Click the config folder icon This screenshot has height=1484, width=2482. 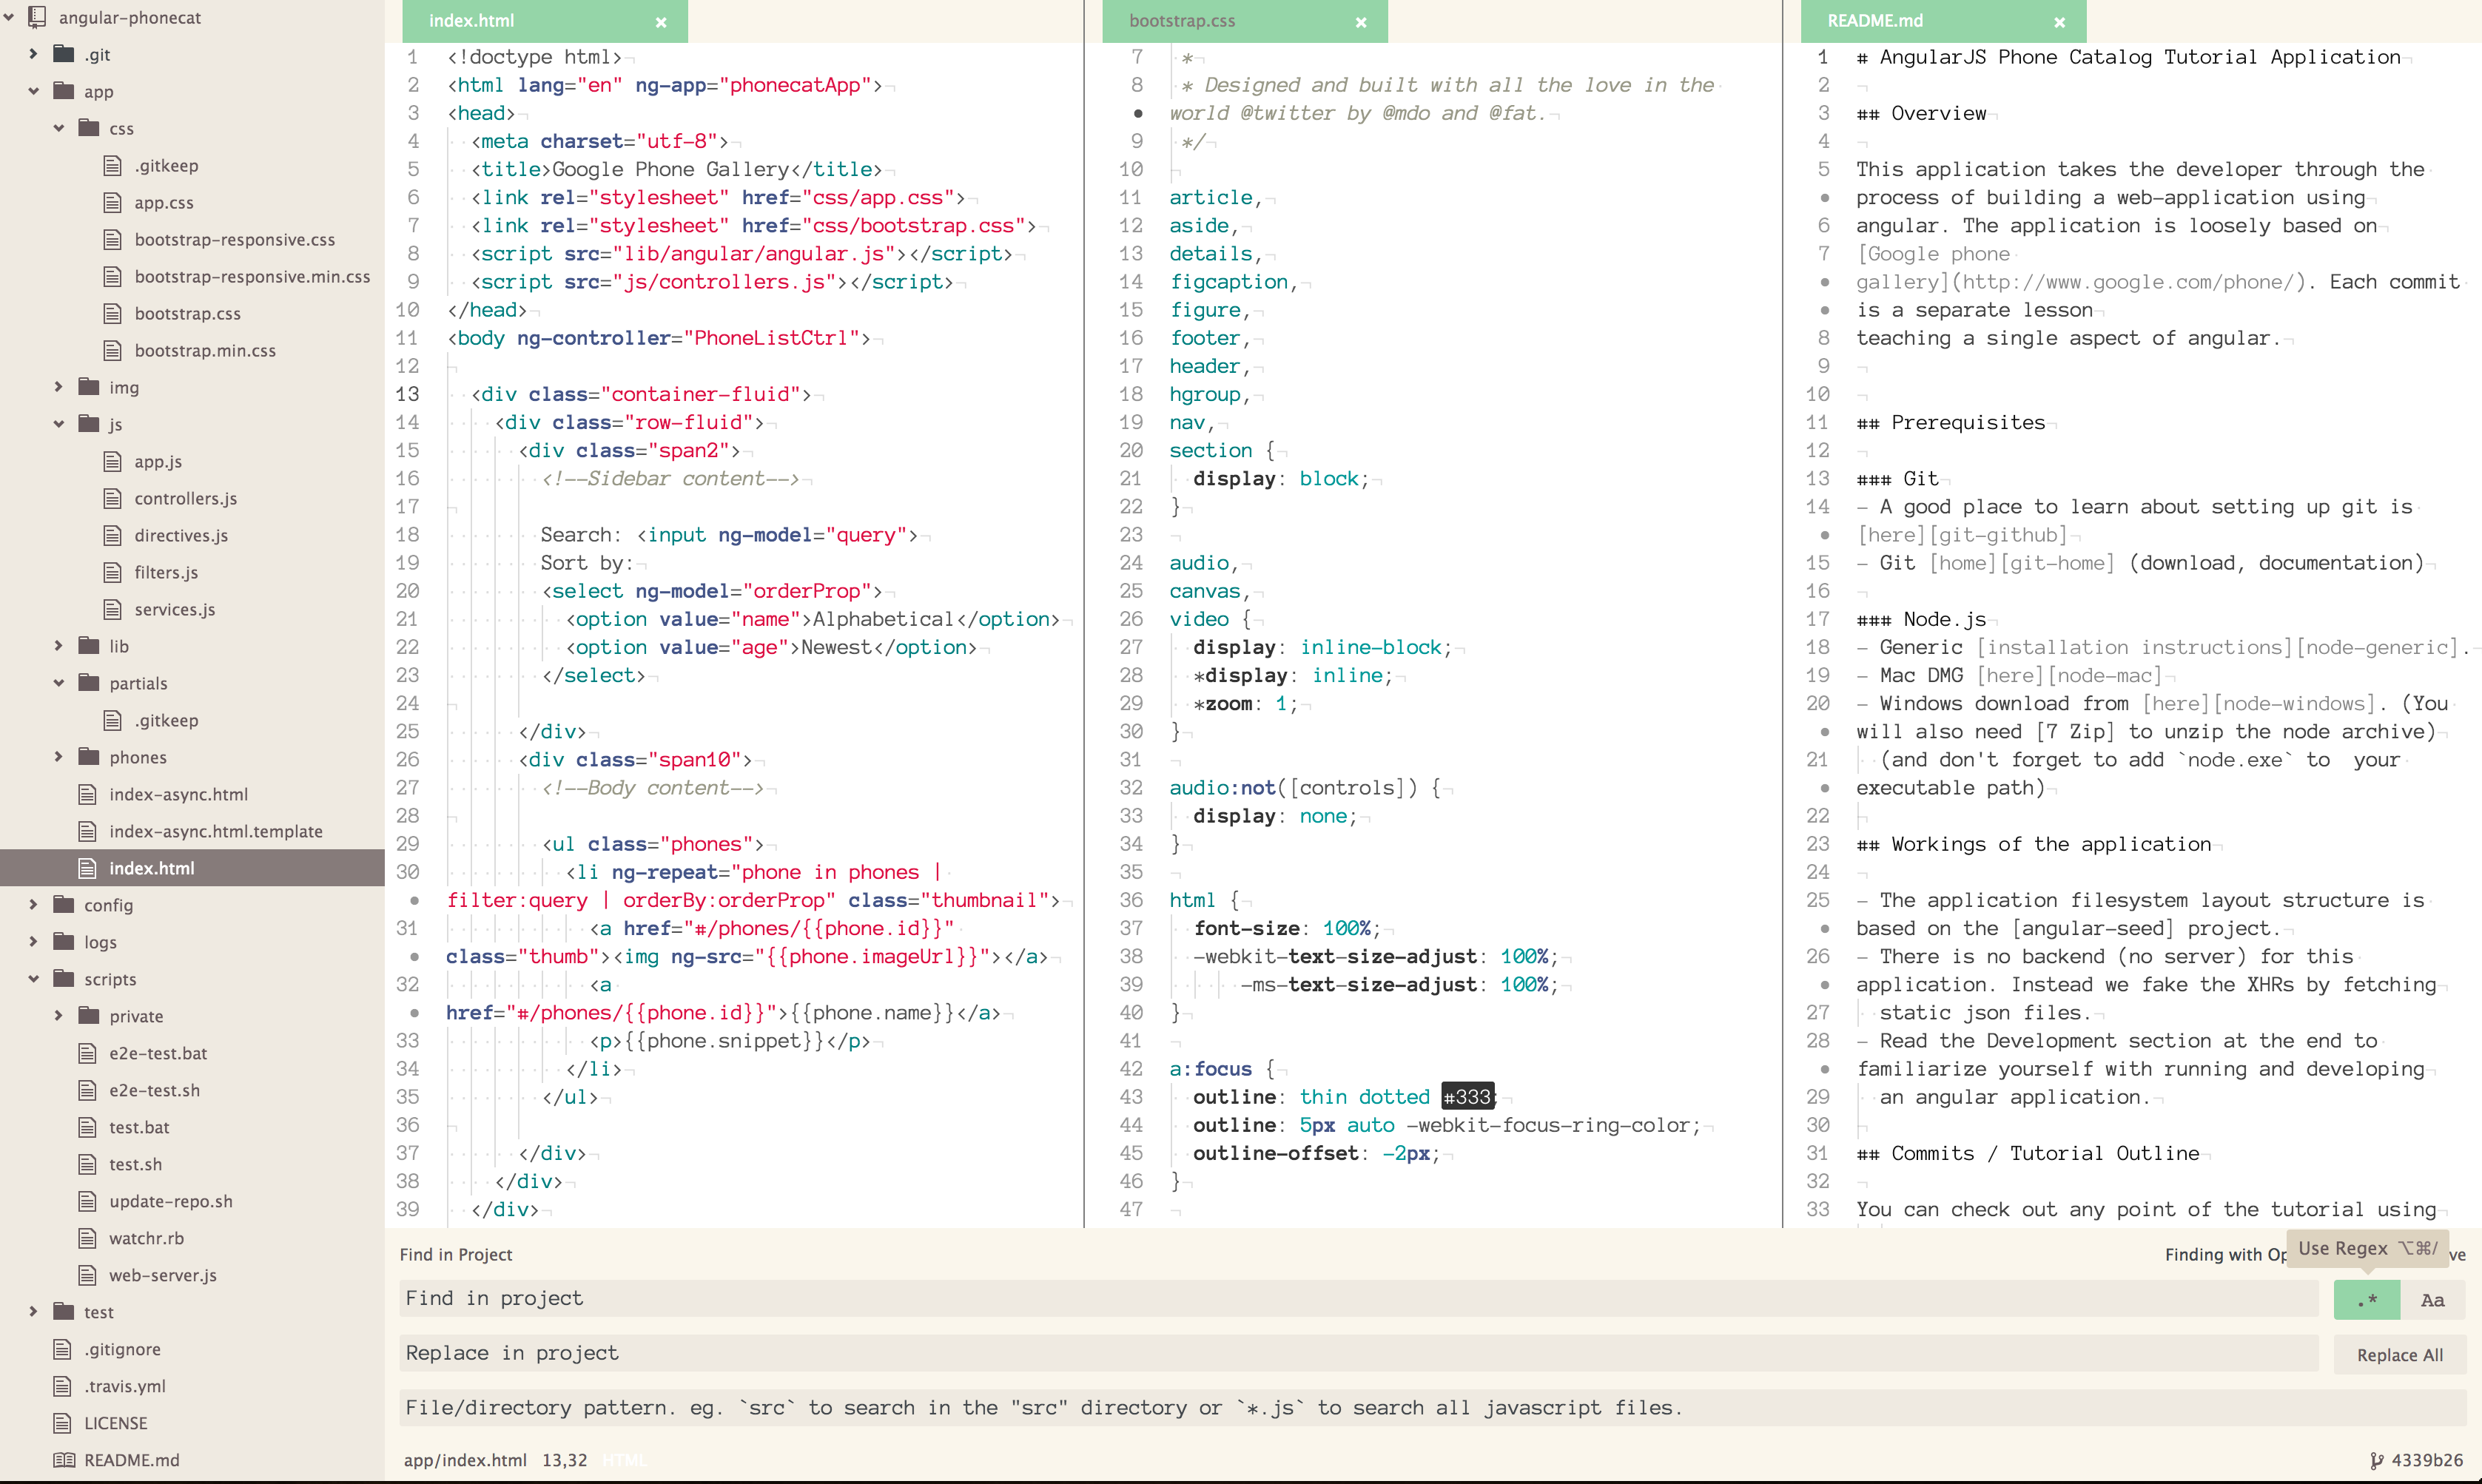pos(64,905)
